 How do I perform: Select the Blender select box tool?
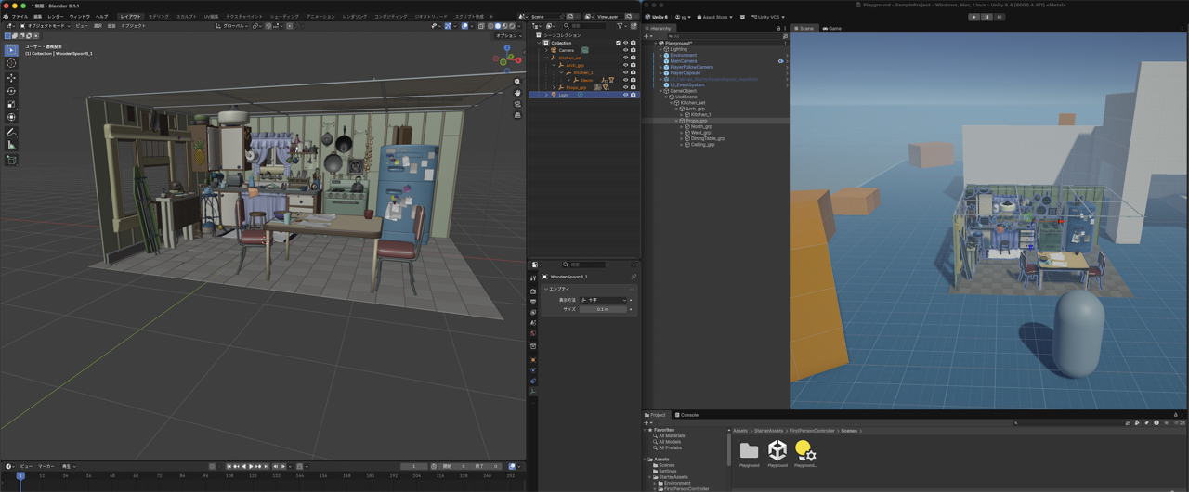(x=11, y=50)
